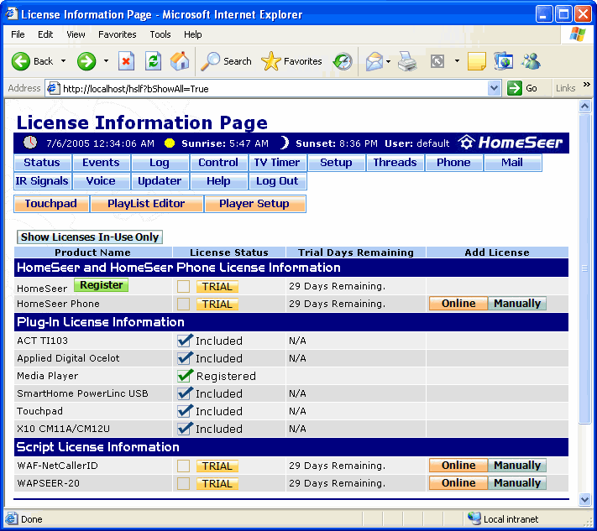Click the scroll down arrow

[x=584, y=498]
